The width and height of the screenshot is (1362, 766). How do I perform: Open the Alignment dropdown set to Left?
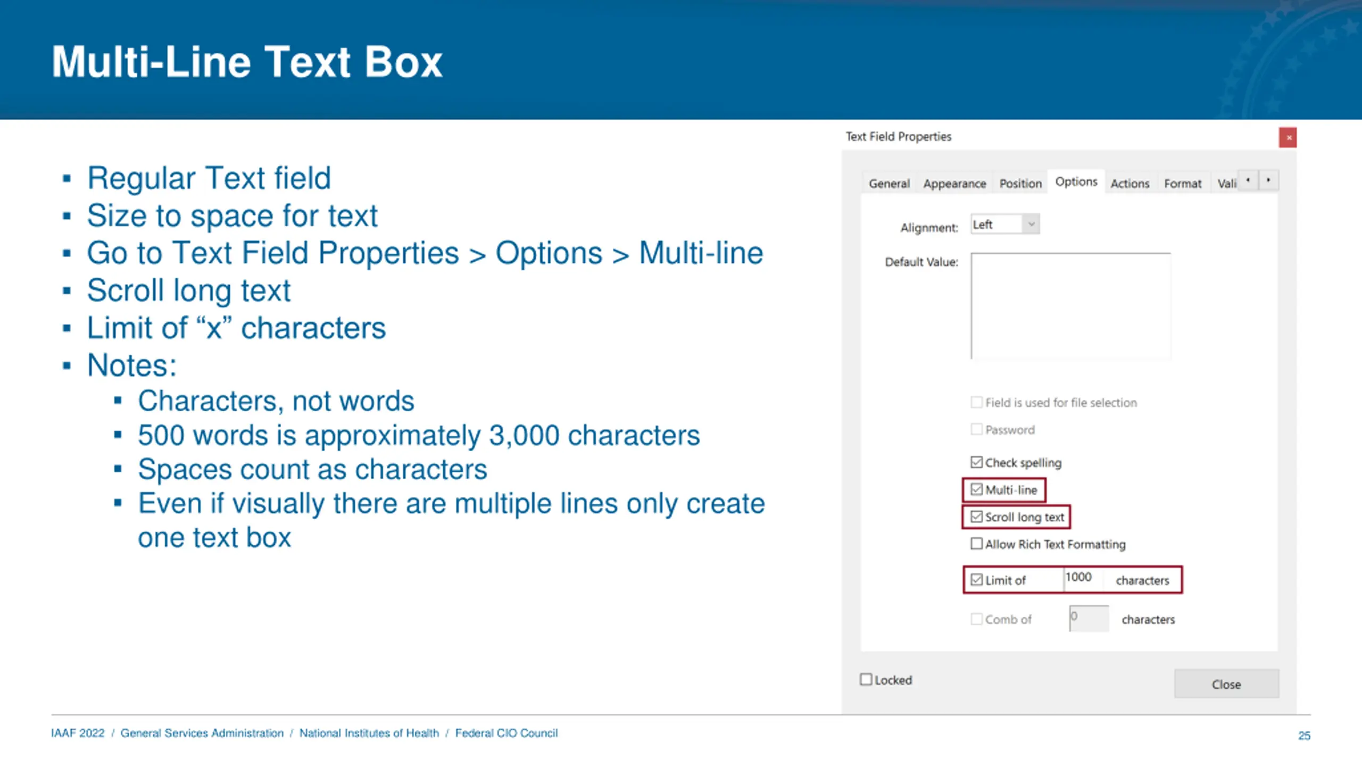click(x=1005, y=224)
